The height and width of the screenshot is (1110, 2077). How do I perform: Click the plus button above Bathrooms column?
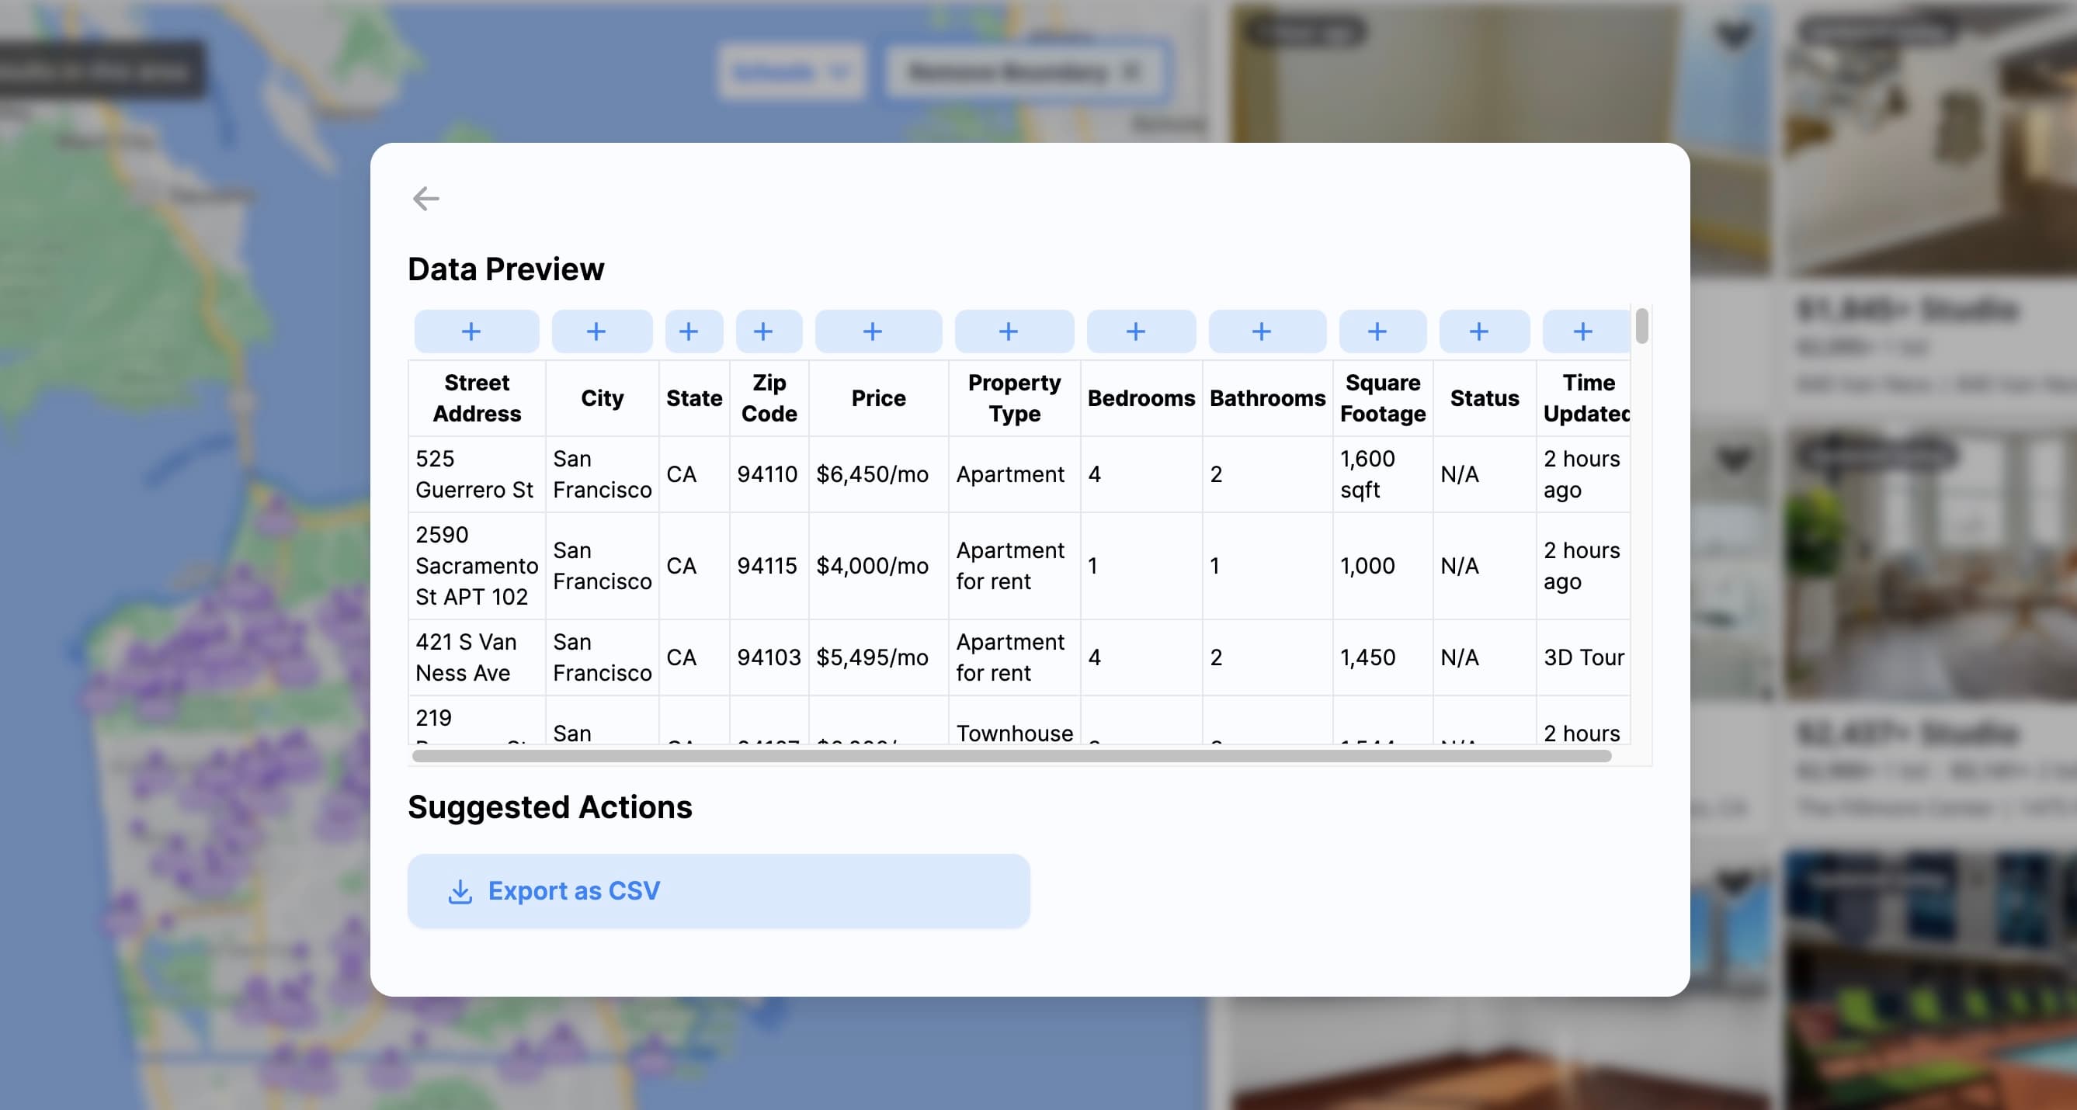click(x=1266, y=331)
